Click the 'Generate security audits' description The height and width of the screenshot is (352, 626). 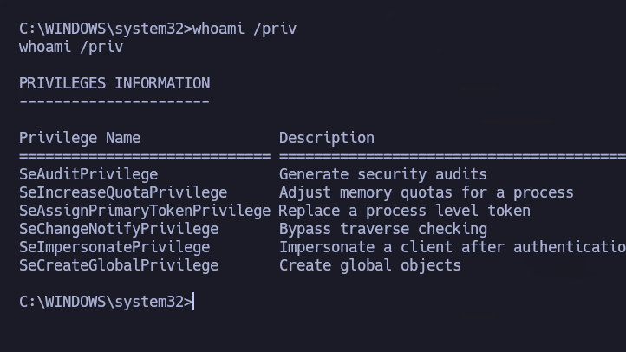click(x=383, y=174)
